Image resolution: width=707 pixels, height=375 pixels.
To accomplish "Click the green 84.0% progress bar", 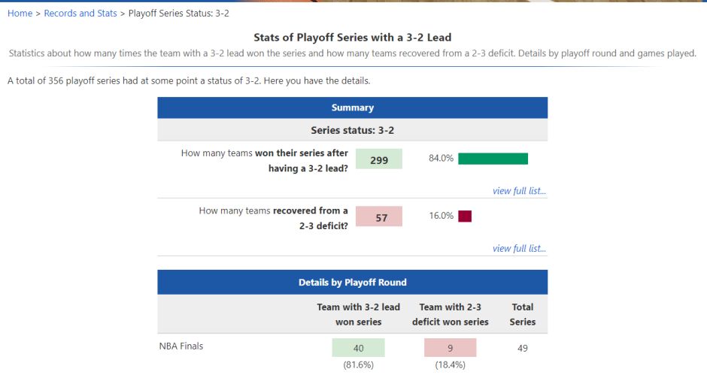I will pyautogui.click(x=493, y=159).
